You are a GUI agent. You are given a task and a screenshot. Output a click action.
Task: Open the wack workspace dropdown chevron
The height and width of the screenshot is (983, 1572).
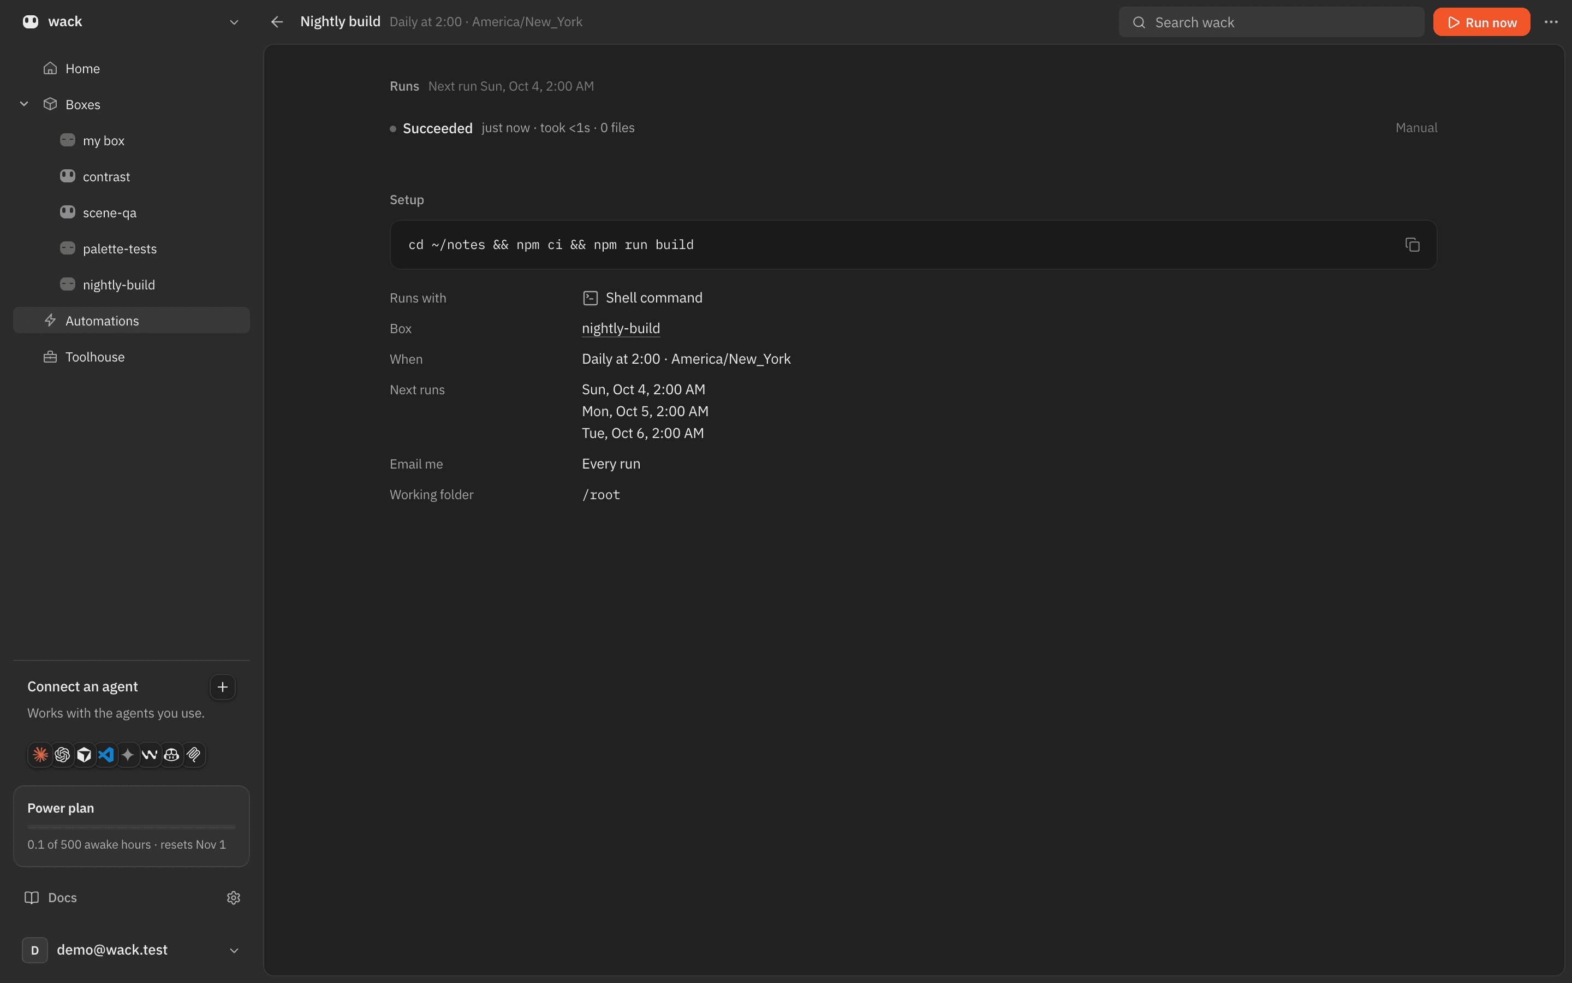click(234, 22)
